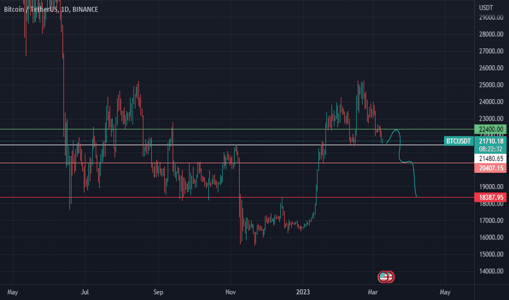Viewport: 509px width, 300px height.
Task: Click the 25000.00 price axis label
Action: coord(491,85)
